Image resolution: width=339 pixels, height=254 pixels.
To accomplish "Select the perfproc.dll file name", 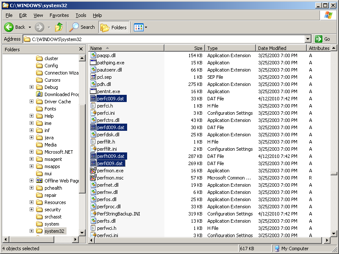I will tap(109, 207).
